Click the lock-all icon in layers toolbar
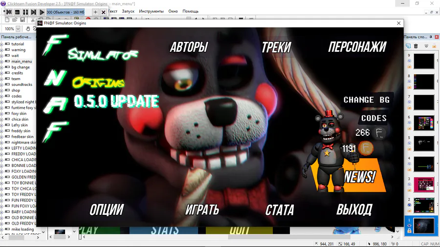The height and width of the screenshot is (247, 440). pyautogui.click(x=434, y=46)
